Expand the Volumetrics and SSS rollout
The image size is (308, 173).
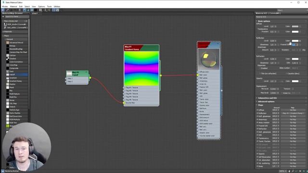click(267, 98)
